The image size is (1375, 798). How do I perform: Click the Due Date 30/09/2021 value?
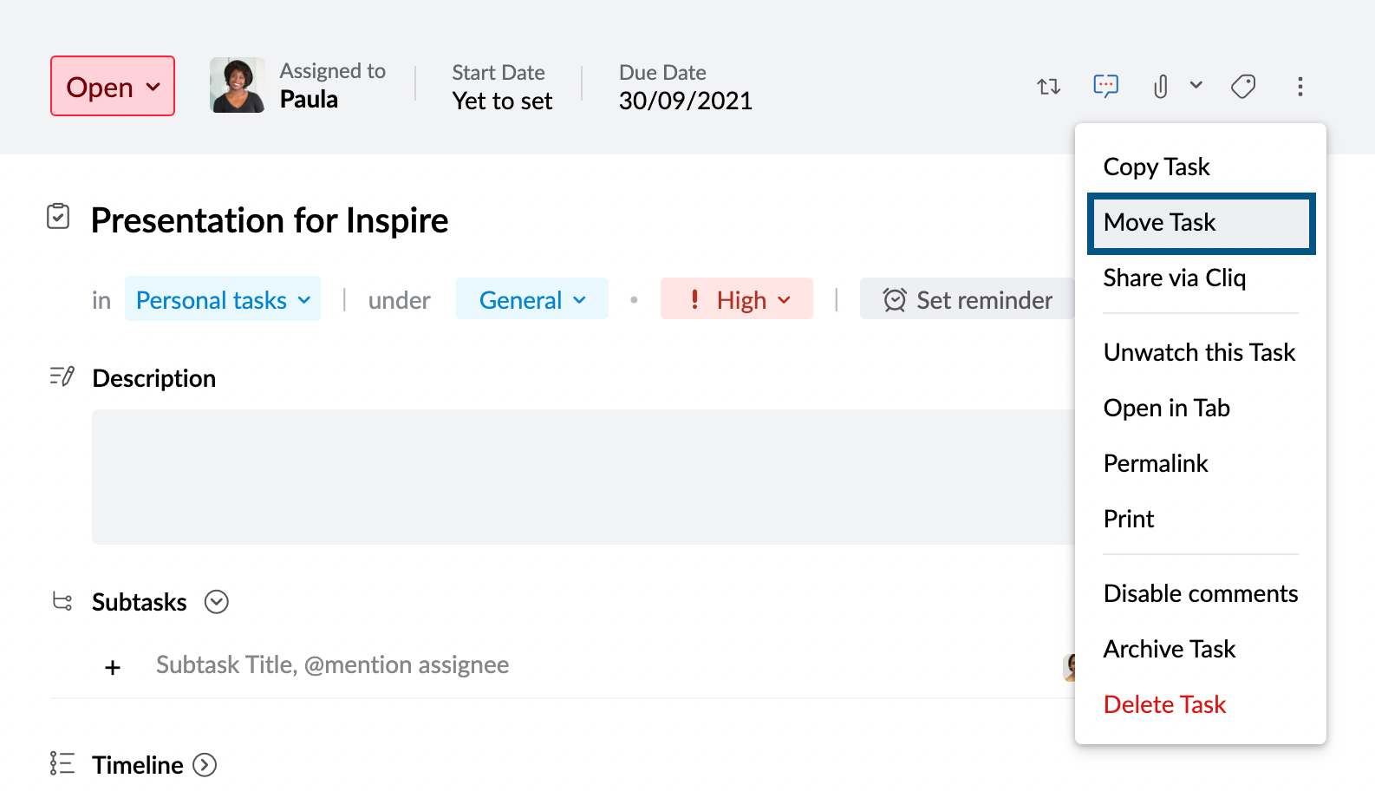click(x=685, y=101)
